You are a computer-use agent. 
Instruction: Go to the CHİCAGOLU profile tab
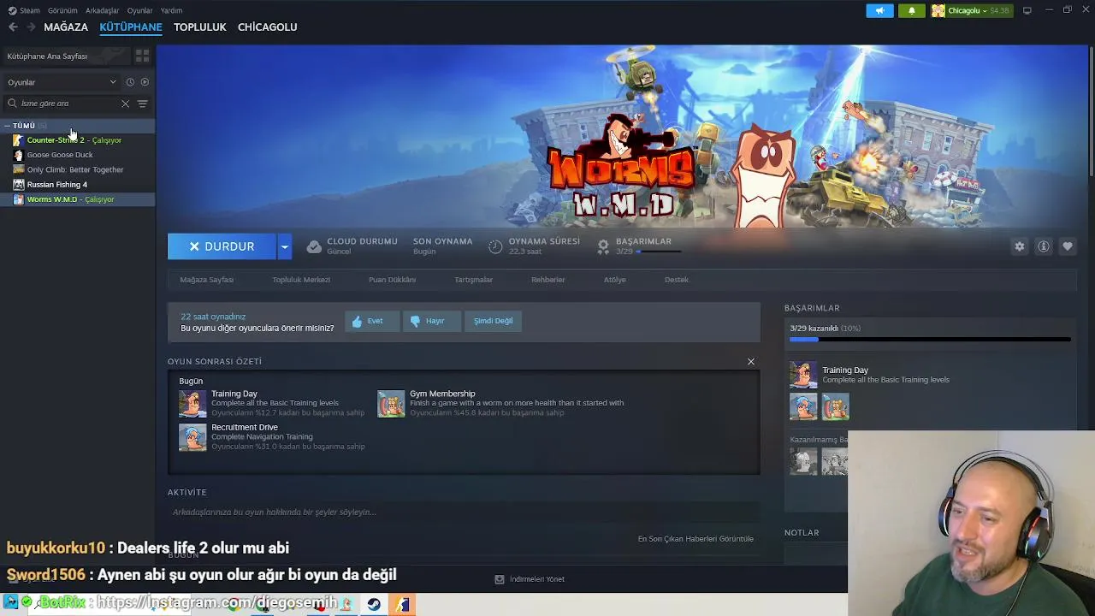[x=268, y=27]
